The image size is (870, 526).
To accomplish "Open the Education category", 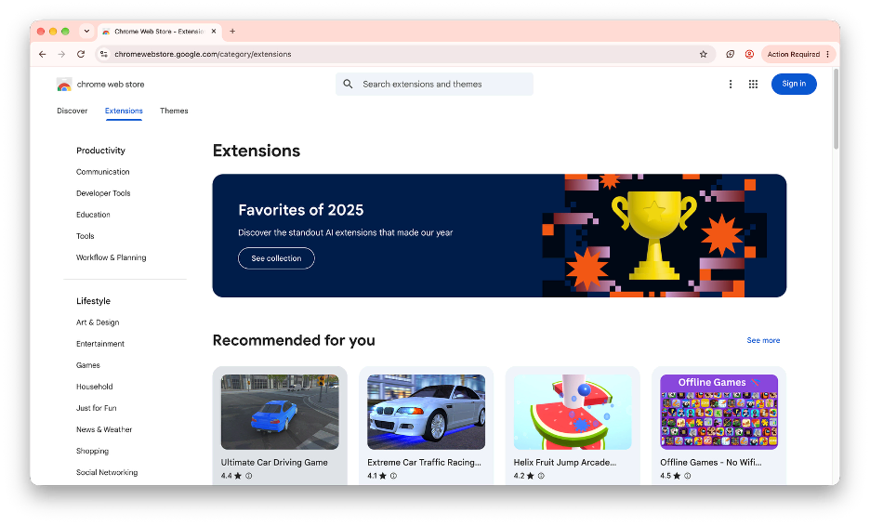I will pos(93,215).
